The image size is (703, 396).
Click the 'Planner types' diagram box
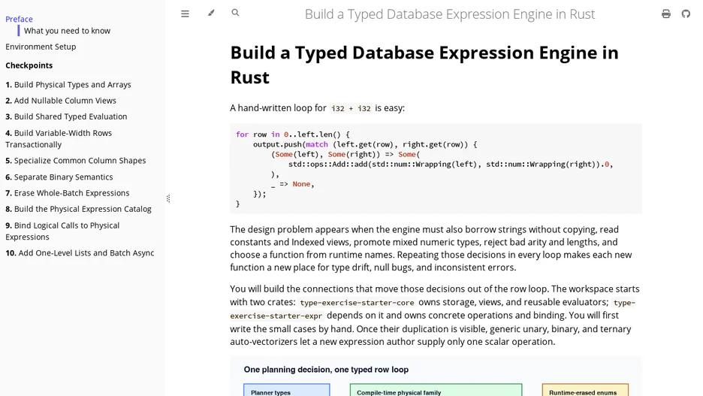pyautogui.click(x=286, y=390)
